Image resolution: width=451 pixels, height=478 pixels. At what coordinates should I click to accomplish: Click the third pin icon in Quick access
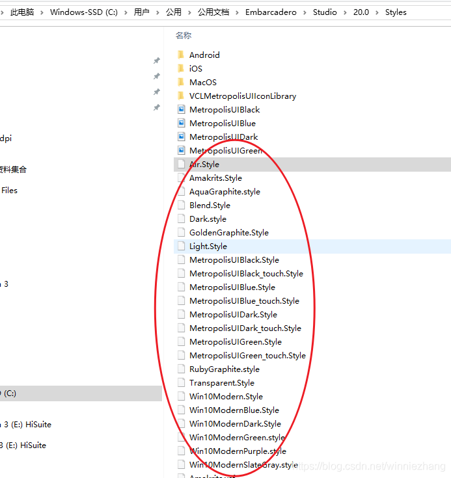[157, 92]
